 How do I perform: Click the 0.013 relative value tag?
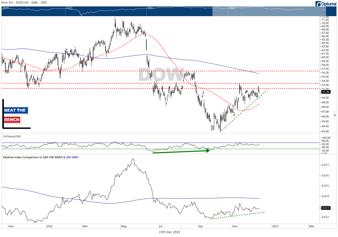[x=326, y=208]
